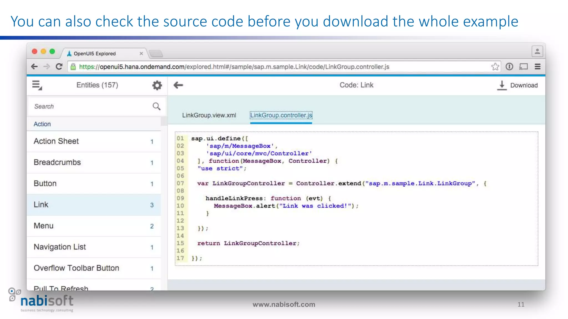568x319 pixels.
Task: Click the handleLinkPress function line
Action: click(268, 198)
